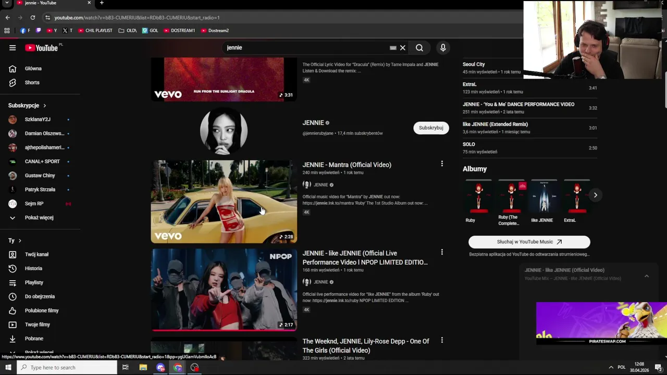Open the Chrome apps grid in bookmarks bar

coord(7,31)
